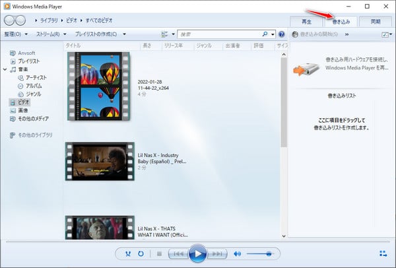Toggle repeat playback
Screen dimensions: 396x268
(141, 253)
